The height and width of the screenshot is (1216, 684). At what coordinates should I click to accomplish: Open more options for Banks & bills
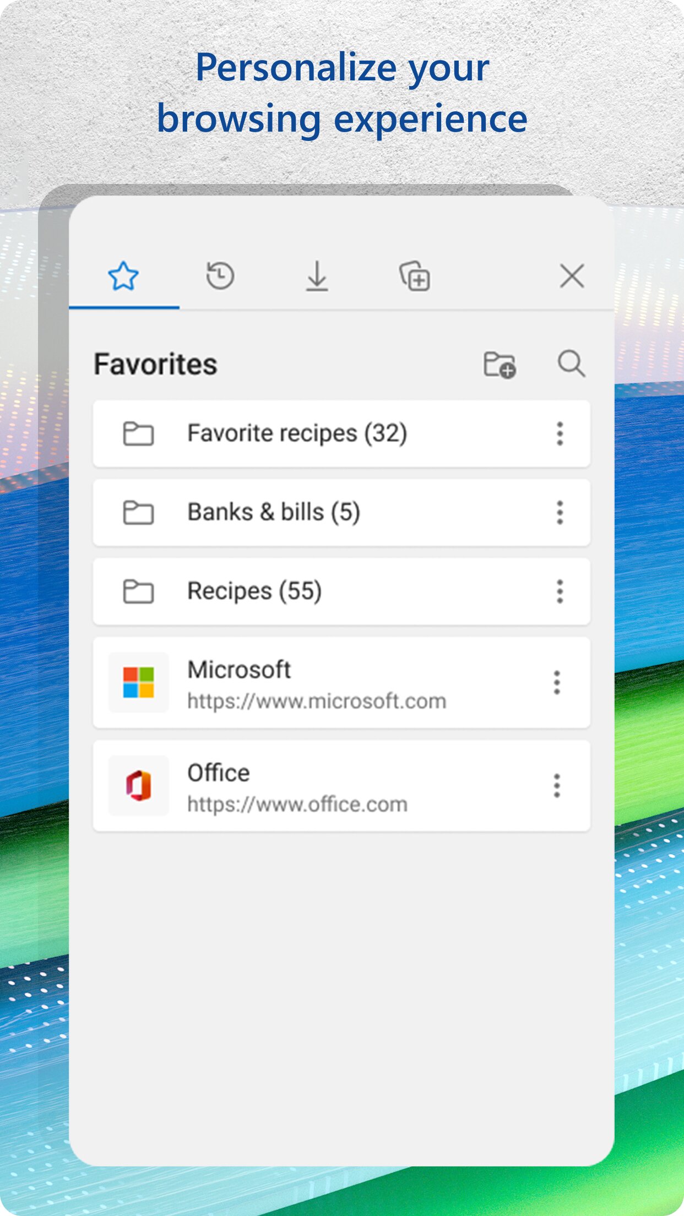560,513
